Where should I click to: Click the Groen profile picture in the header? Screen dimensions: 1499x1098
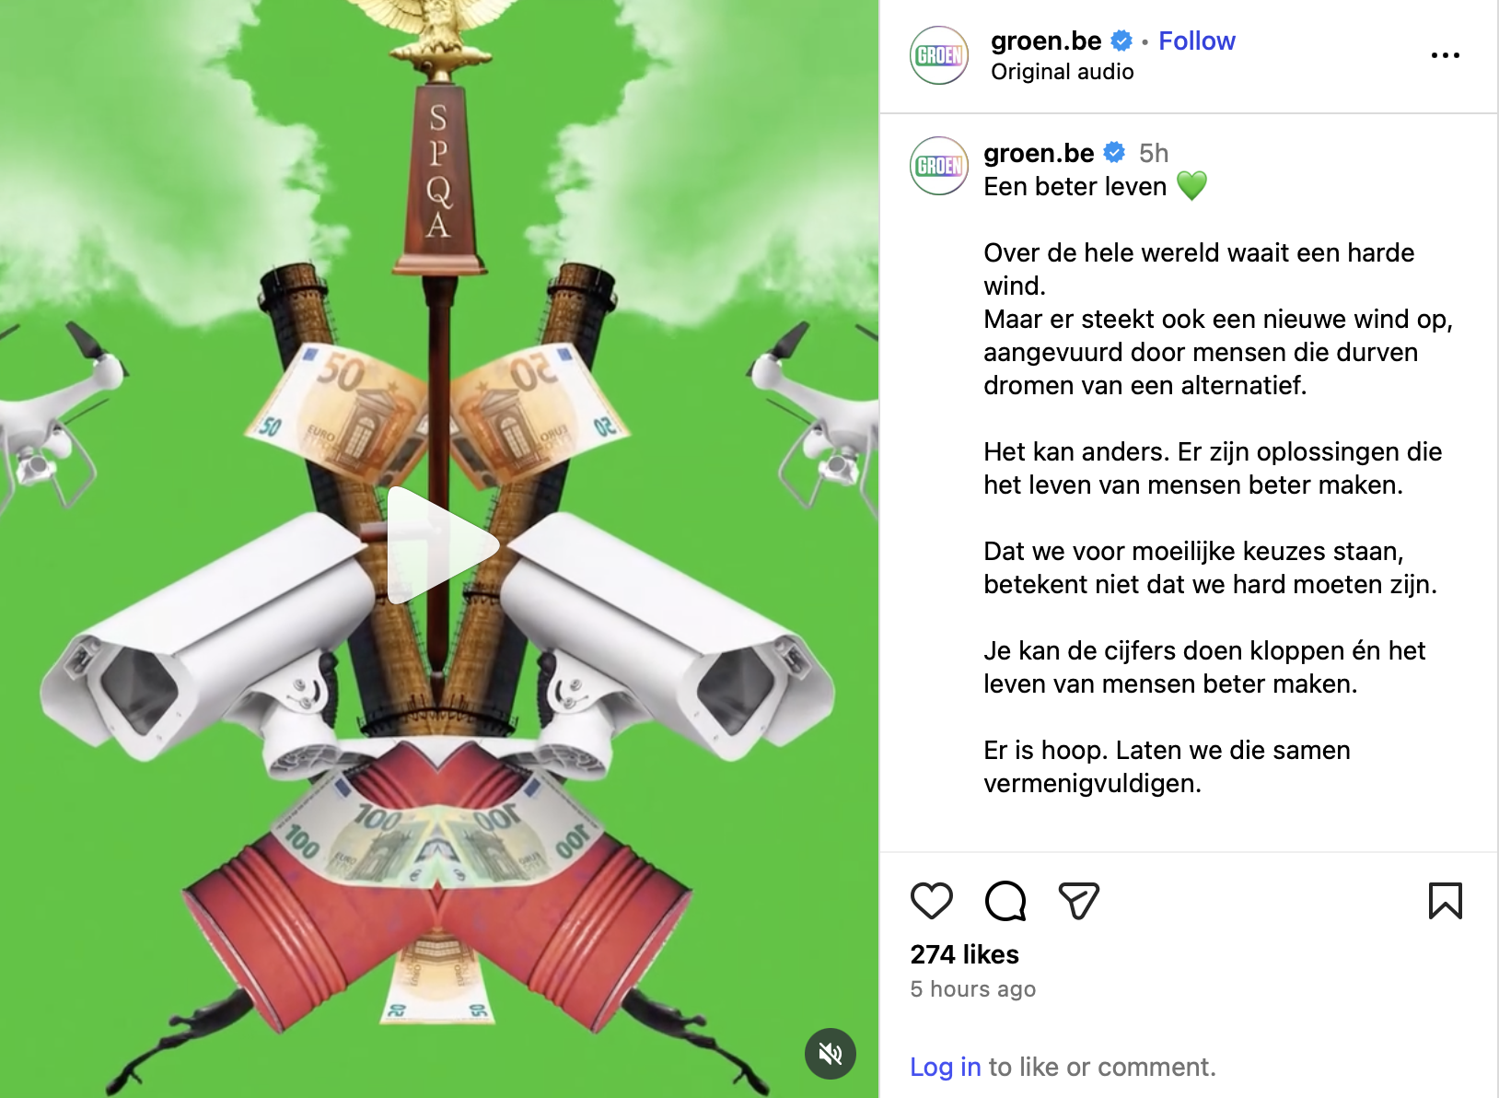point(938,55)
